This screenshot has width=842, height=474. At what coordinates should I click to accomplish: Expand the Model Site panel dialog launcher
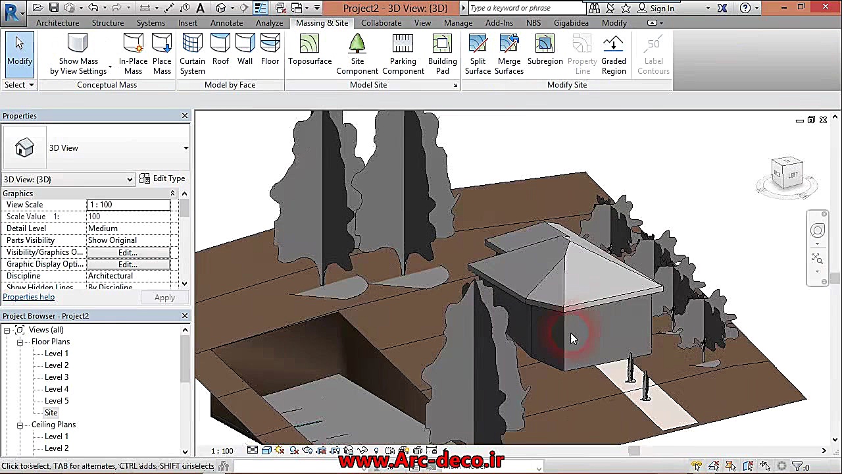pyautogui.click(x=455, y=86)
